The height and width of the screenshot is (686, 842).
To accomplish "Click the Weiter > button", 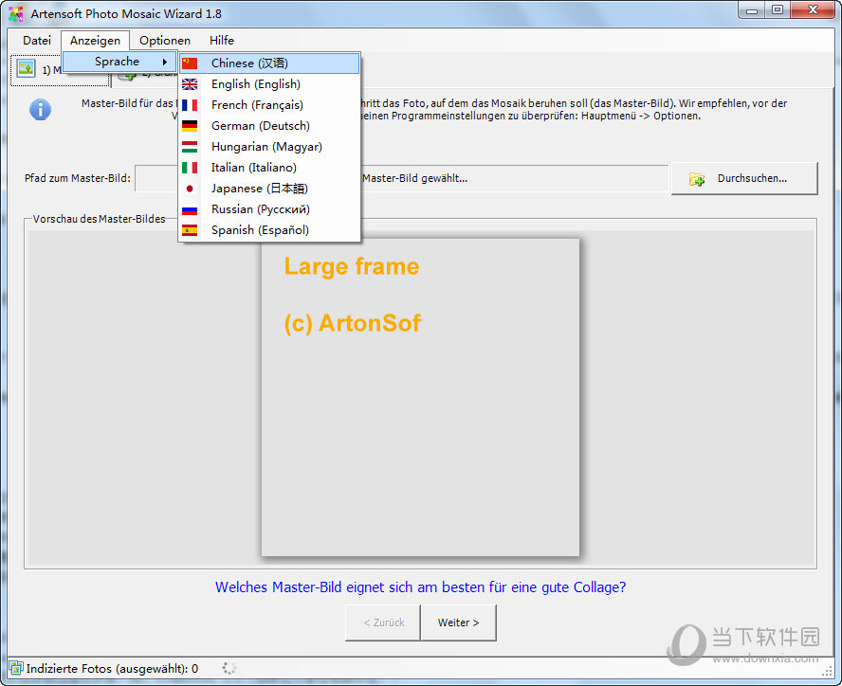I will (459, 623).
